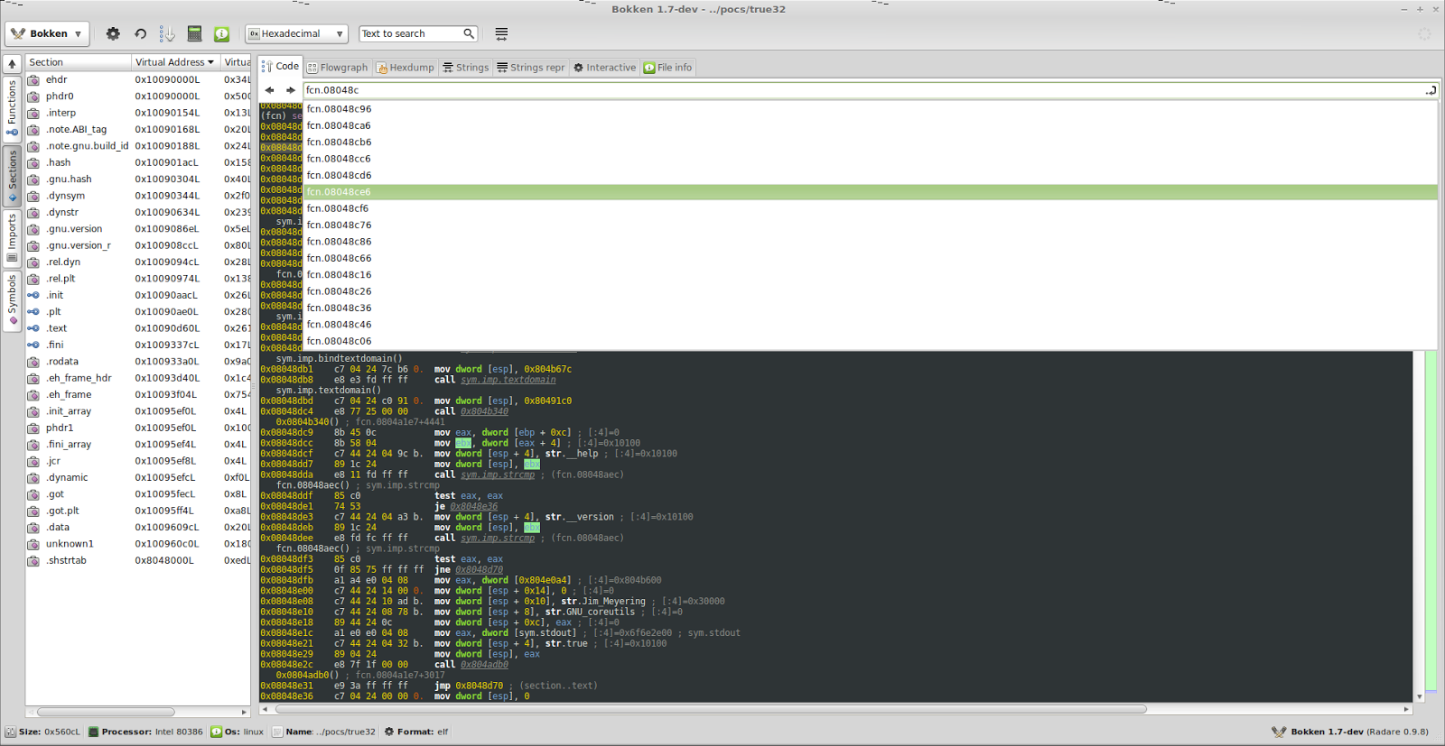Click the icon at address field's right end

[1431, 90]
